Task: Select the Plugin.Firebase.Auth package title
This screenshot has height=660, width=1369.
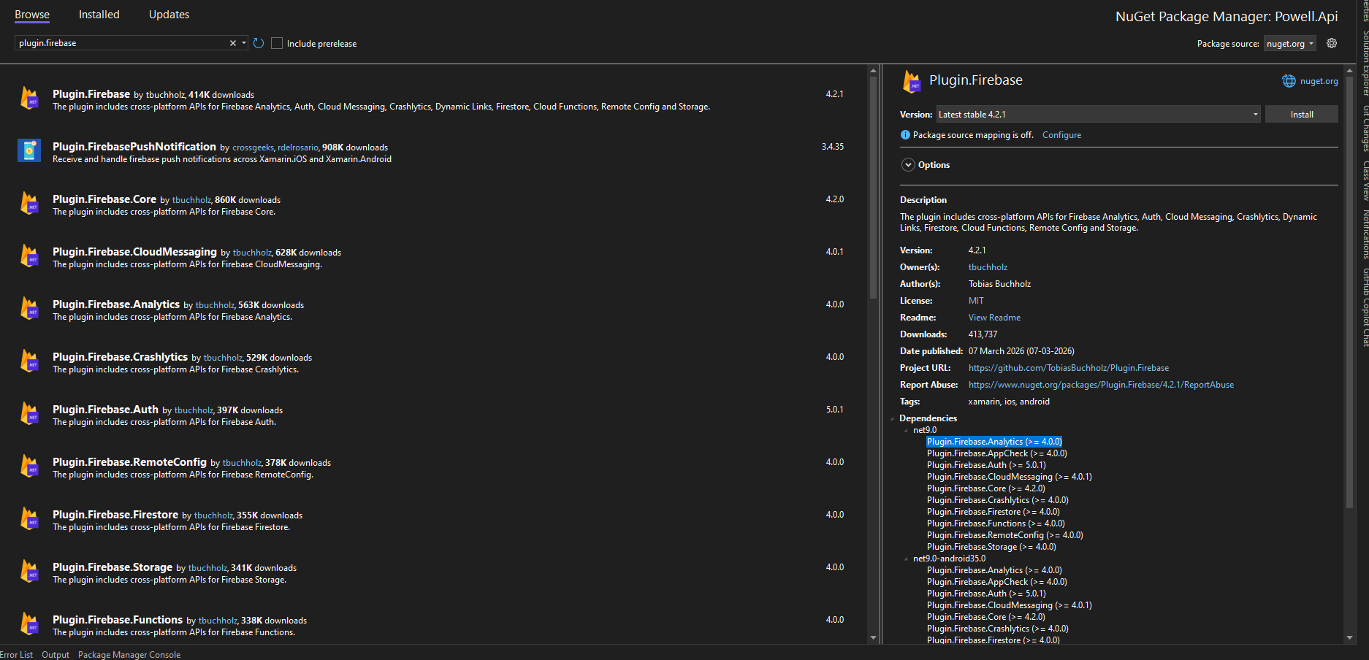Action: click(105, 410)
